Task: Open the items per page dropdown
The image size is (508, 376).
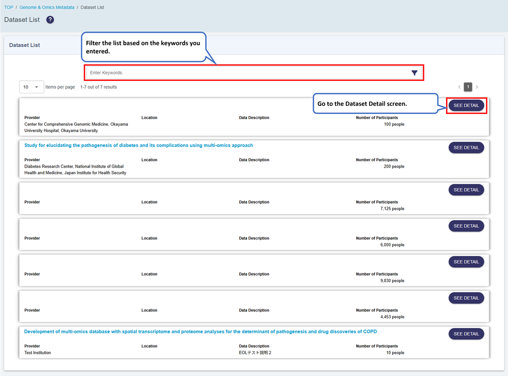Action: (31, 87)
